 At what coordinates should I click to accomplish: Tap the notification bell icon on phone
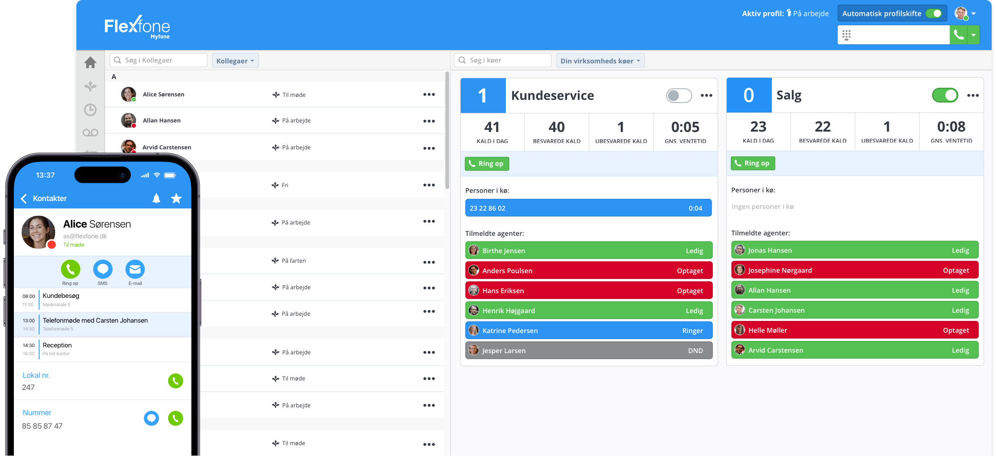(x=156, y=198)
